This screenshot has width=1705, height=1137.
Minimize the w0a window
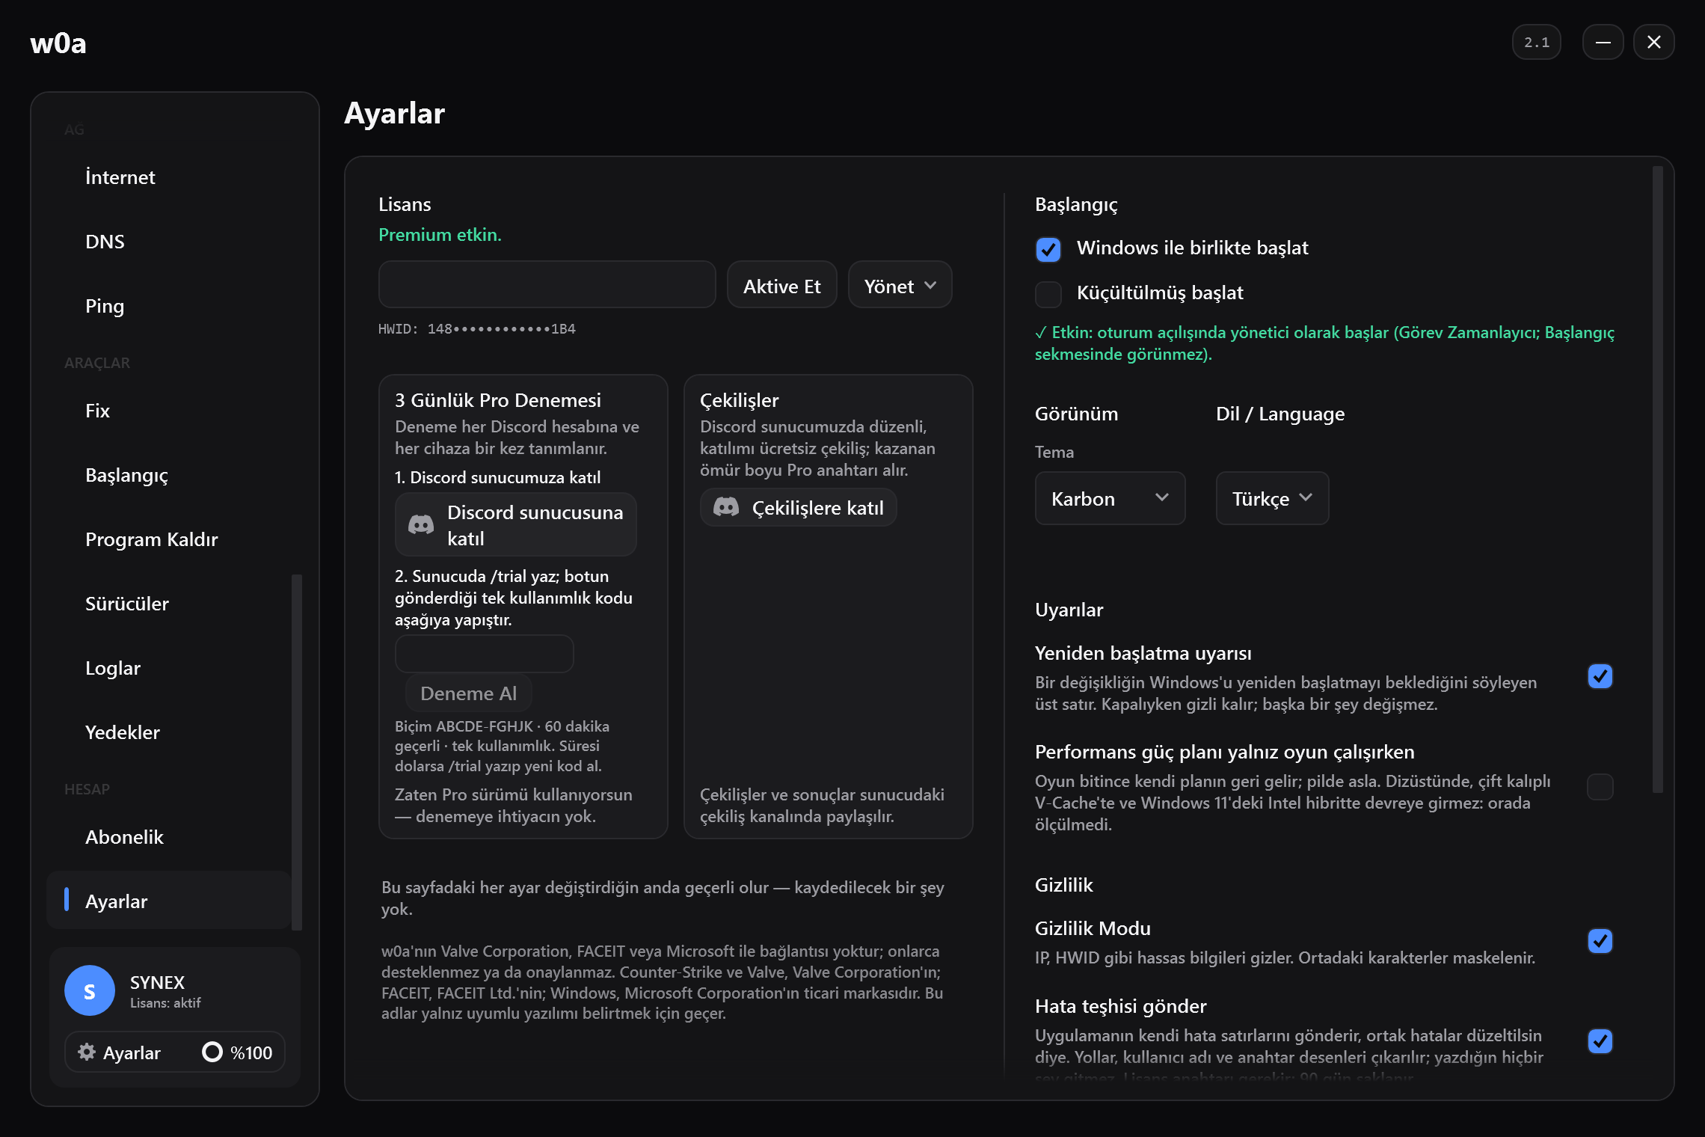[1603, 42]
